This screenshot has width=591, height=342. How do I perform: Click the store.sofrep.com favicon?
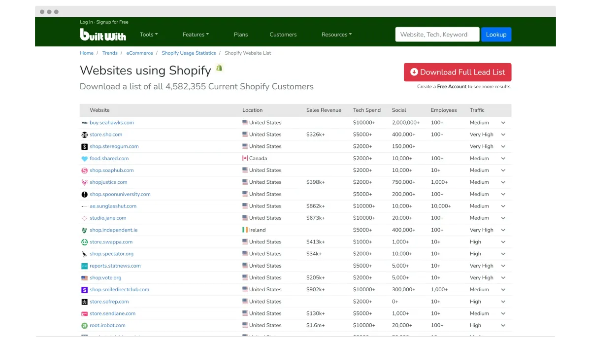click(84, 302)
